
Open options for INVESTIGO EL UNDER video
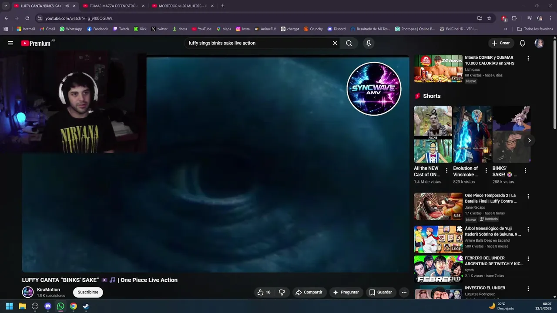point(528,289)
